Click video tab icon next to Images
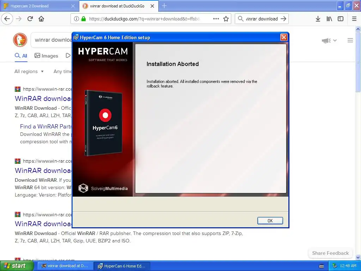 click(68, 55)
